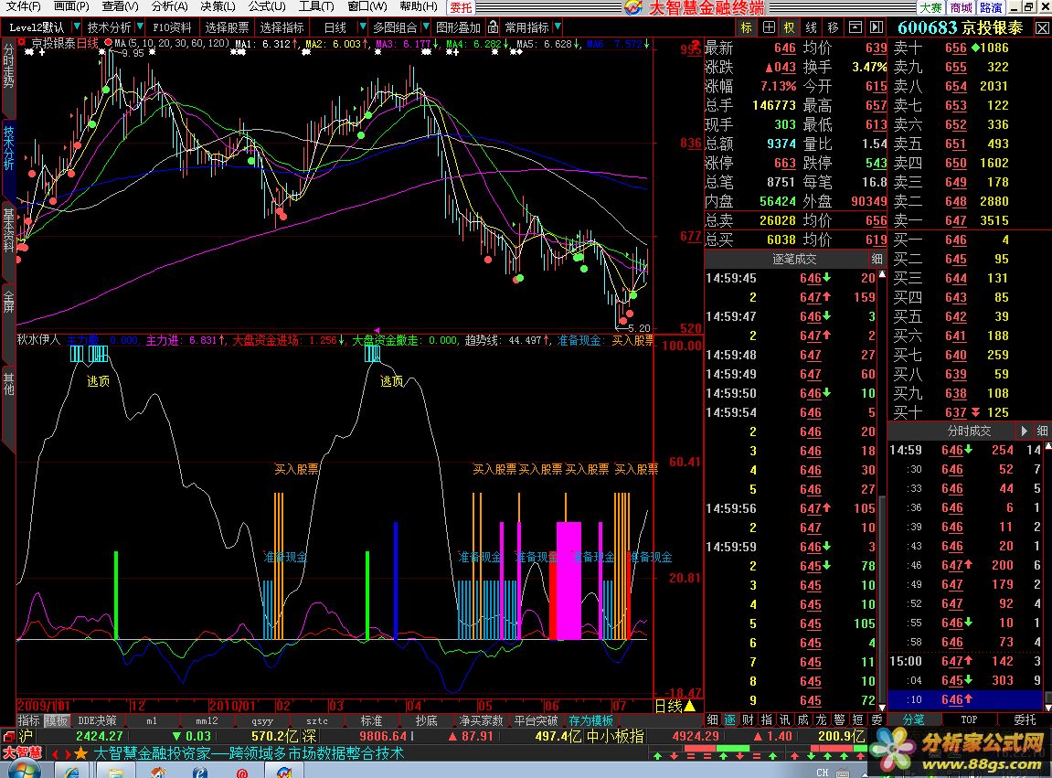Click the 警 alert icon in bottom row
Image resolution: width=1052 pixels, height=778 pixels.
(839, 719)
